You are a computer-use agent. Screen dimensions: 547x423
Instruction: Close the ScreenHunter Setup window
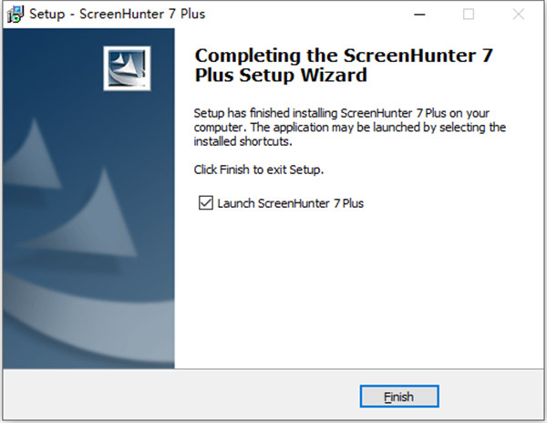point(519,15)
